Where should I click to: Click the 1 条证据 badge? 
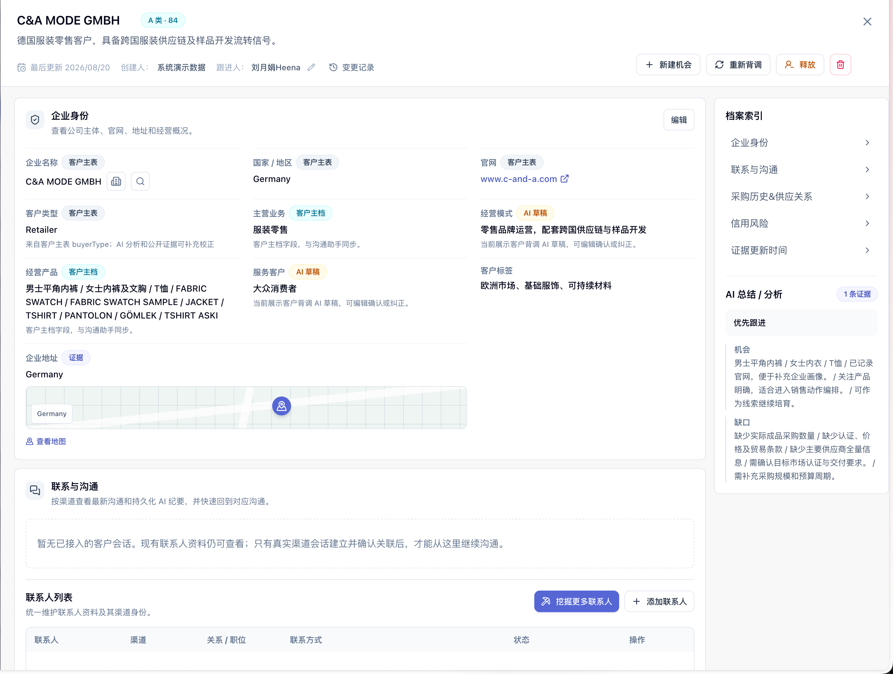pyautogui.click(x=857, y=294)
